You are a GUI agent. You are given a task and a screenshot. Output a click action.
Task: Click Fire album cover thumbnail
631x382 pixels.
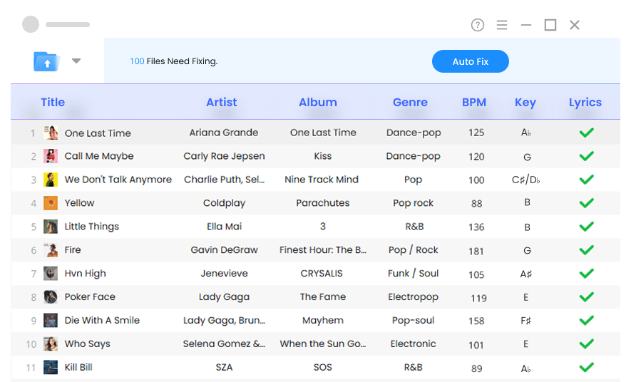pyautogui.click(x=51, y=249)
